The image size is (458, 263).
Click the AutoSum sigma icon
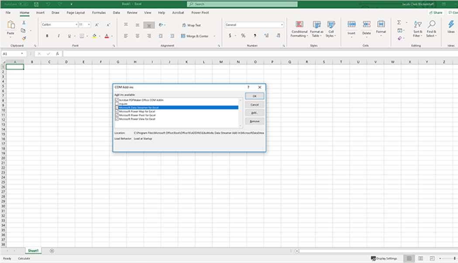pos(399,23)
